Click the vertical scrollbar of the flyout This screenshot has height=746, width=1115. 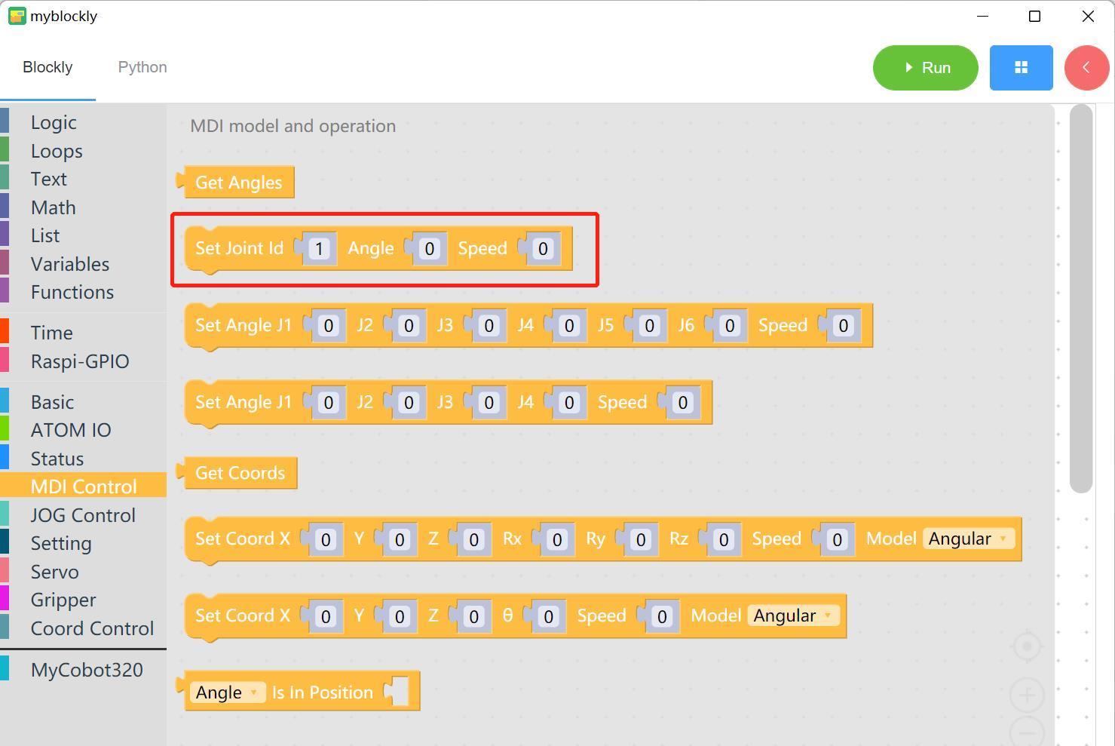tap(1080, 299)
